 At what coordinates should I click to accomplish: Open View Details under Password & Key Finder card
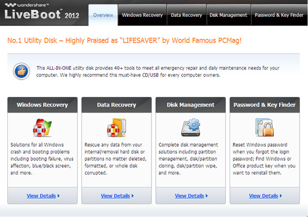pos(263,196)
